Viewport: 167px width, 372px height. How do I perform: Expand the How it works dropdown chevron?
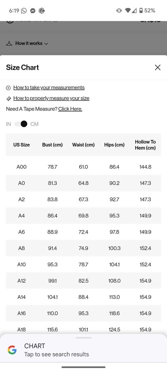tap(46, 44)
